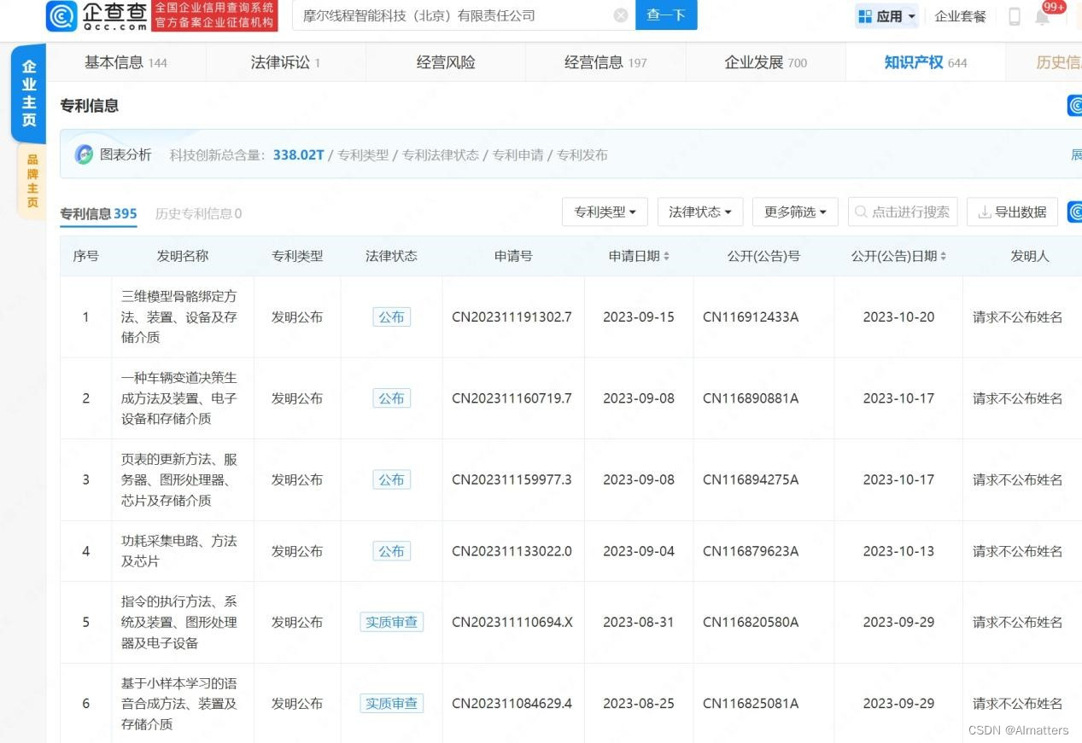Image resolution: width=1082 pixels, height=743 pixels.
Task: Click the 查一下 search button
Action: [666, 15]
